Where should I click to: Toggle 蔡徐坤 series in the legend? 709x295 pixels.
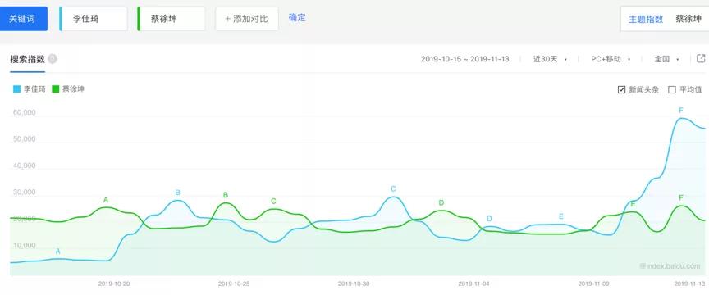pos(68,89)
